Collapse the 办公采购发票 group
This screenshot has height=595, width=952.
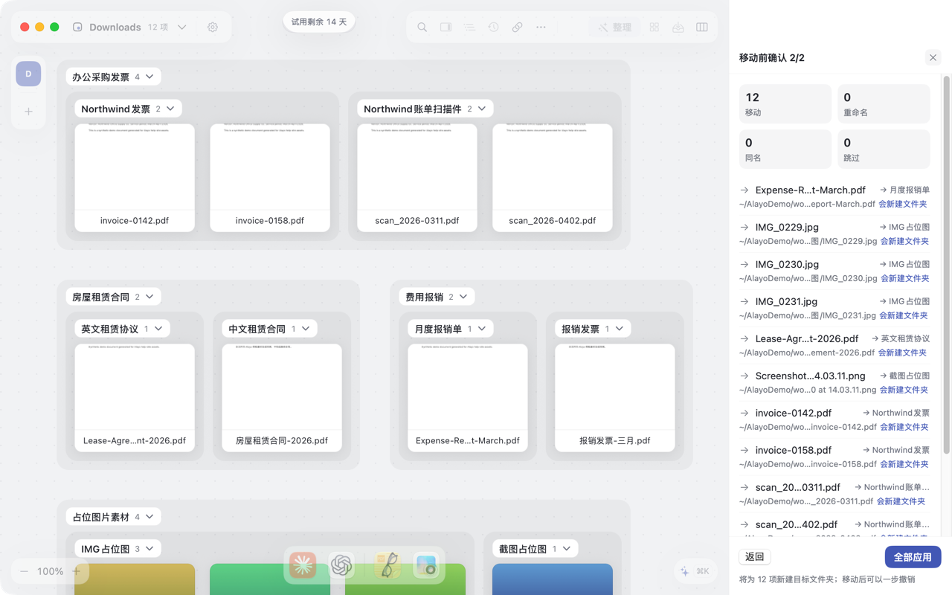149,77
